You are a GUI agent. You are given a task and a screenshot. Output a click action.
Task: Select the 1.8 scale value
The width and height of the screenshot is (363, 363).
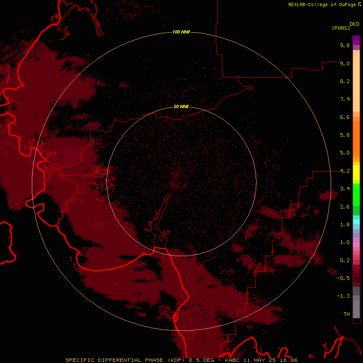point(345,225)
